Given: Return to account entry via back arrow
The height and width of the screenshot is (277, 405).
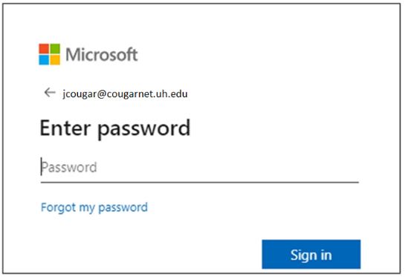Looking at the screenshot, I should pyautogui.click(x=50, y=92).
